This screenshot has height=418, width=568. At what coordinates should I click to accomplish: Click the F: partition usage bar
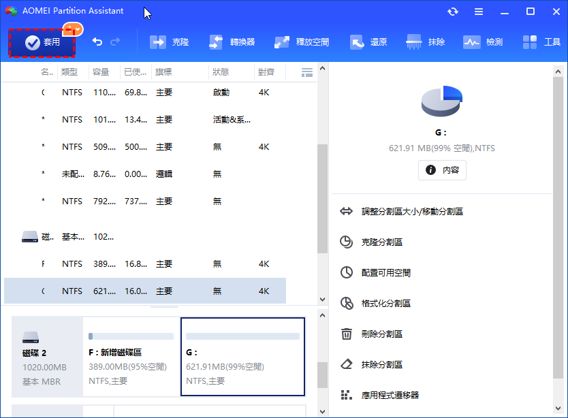click(131, 336)
